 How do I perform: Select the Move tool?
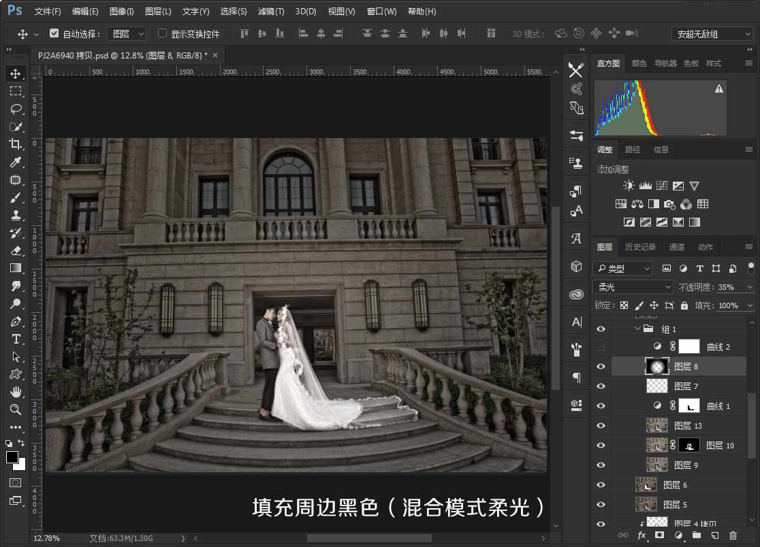coord(16,73)
